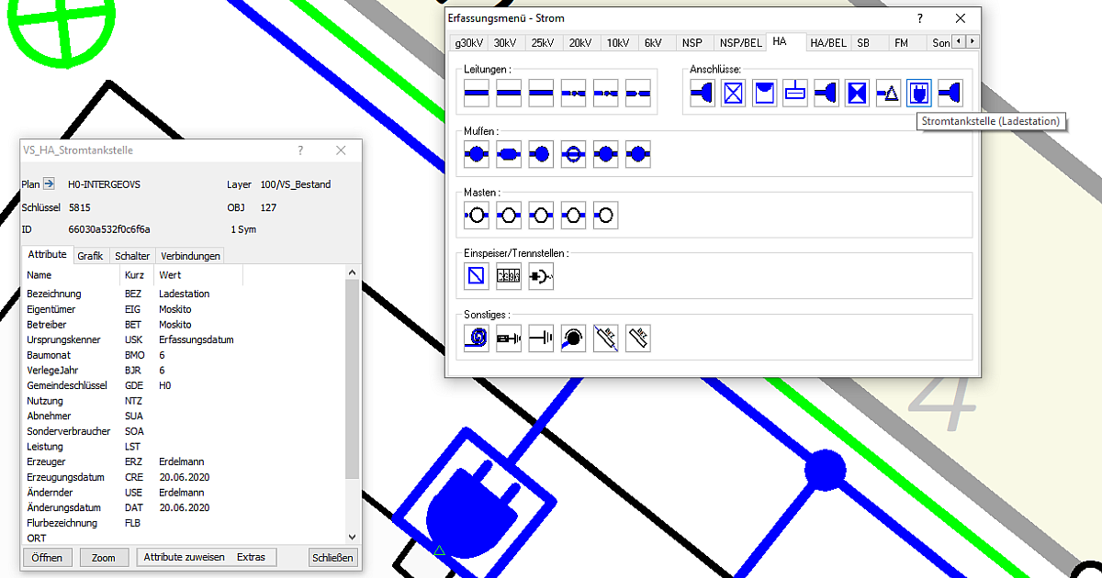Click the blue arrow icon next to Plan
Screen dimensions: 1102x578
[x=50, y=184]
